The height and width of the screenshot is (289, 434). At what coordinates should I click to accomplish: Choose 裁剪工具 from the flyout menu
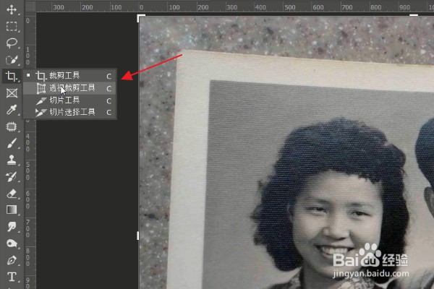pos(69,75)
